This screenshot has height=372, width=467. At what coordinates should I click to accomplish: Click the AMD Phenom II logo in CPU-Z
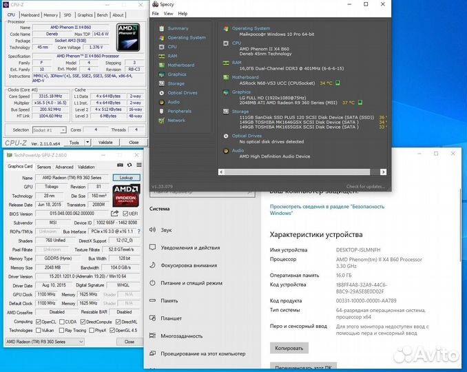[x=128, y=37]
